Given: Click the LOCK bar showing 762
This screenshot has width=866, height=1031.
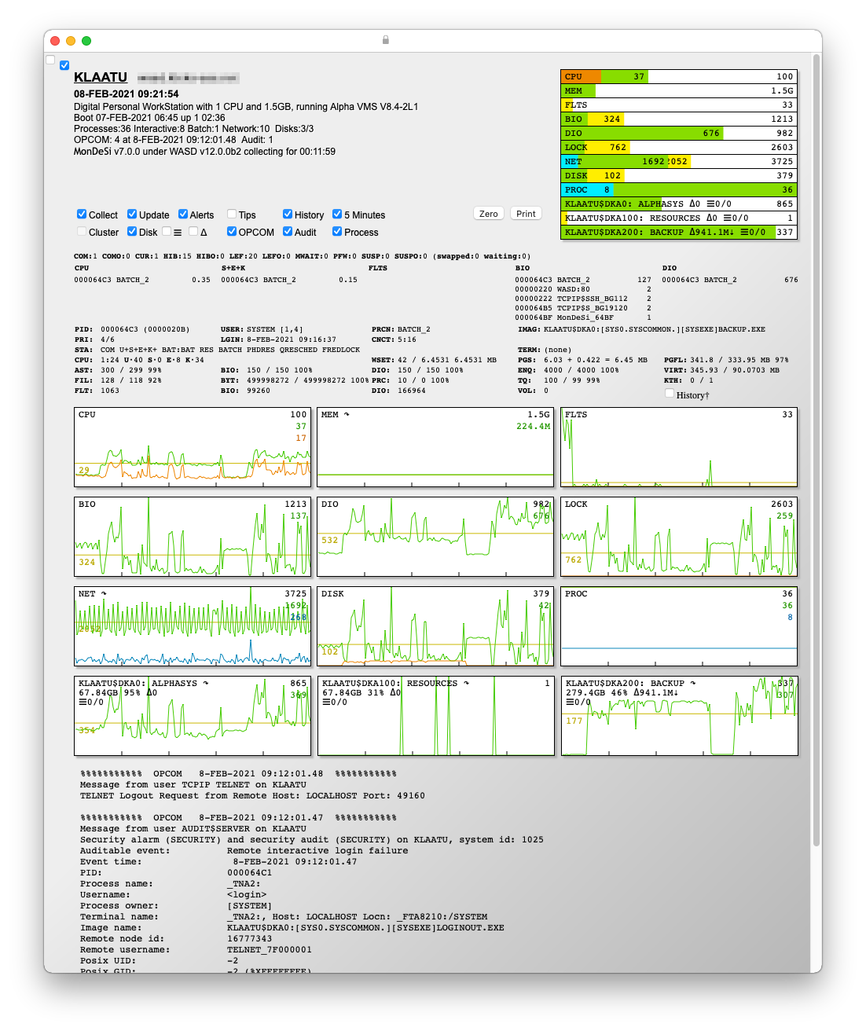Looking at the screenshot, I should coord(679,148).
